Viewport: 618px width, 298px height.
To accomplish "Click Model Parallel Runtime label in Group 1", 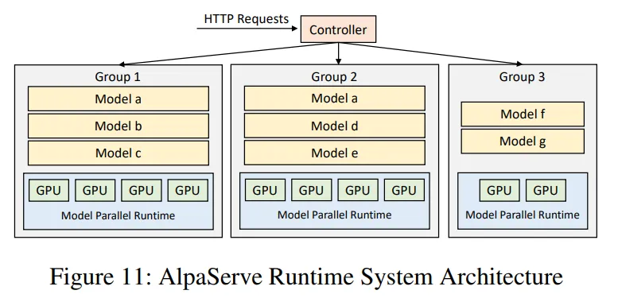I will [119, 215].
